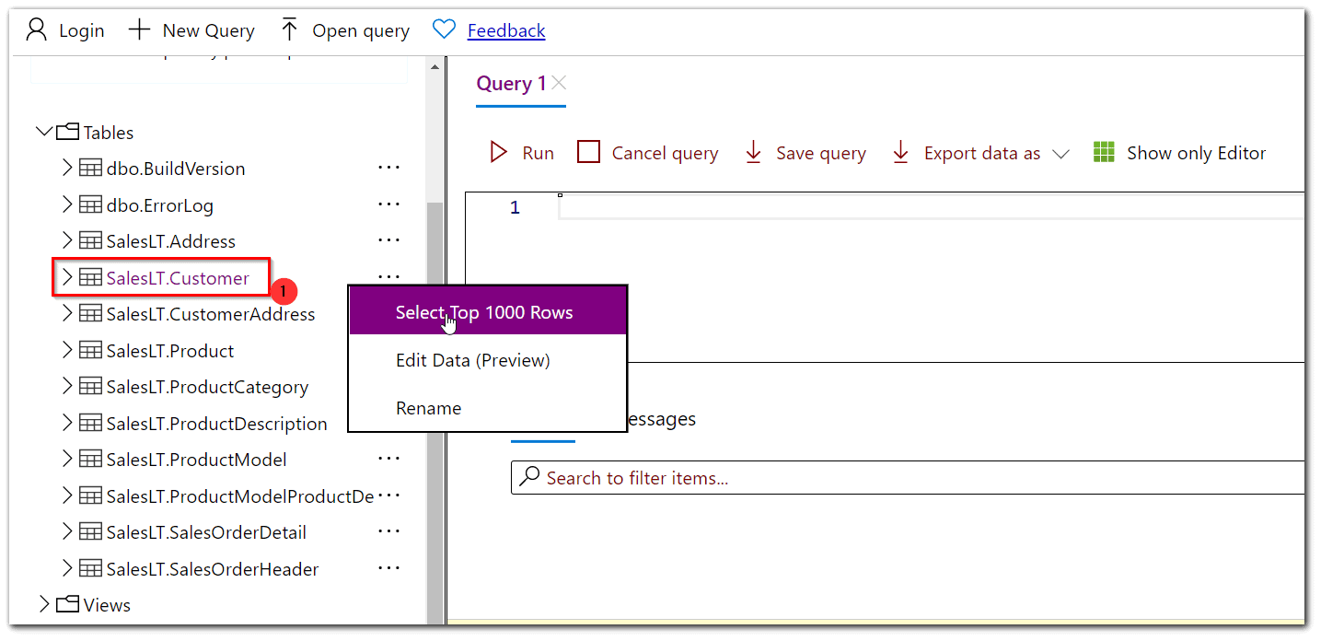
Task: Open a new query with the plus icon
Action: click(139, 29)
